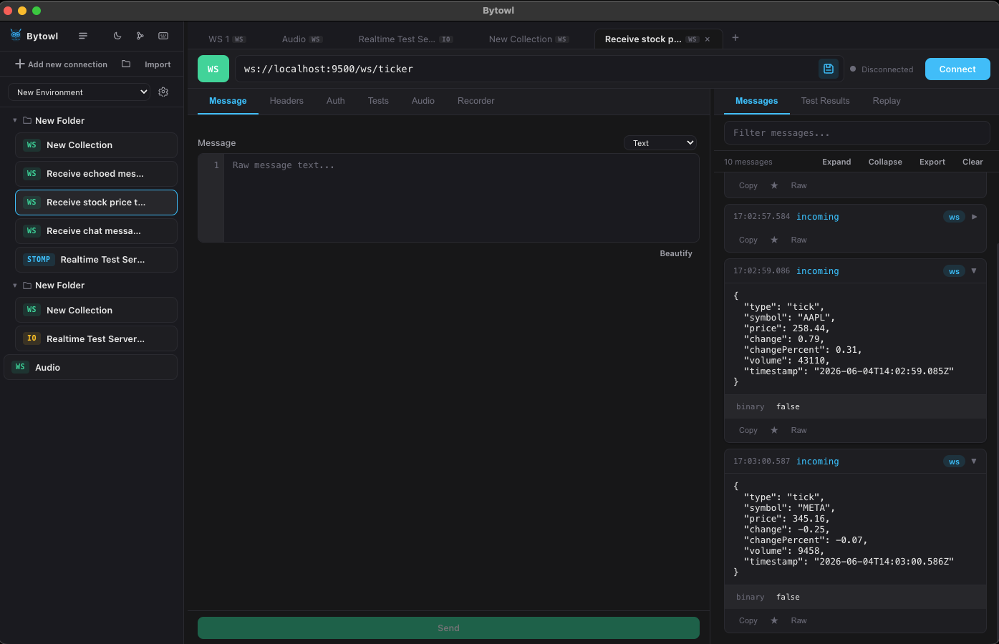Screen dimensions: 999x644
Task: Open the Realtime Test Se... IO tab
Action: pyautogui.click(x=405, y=39)
